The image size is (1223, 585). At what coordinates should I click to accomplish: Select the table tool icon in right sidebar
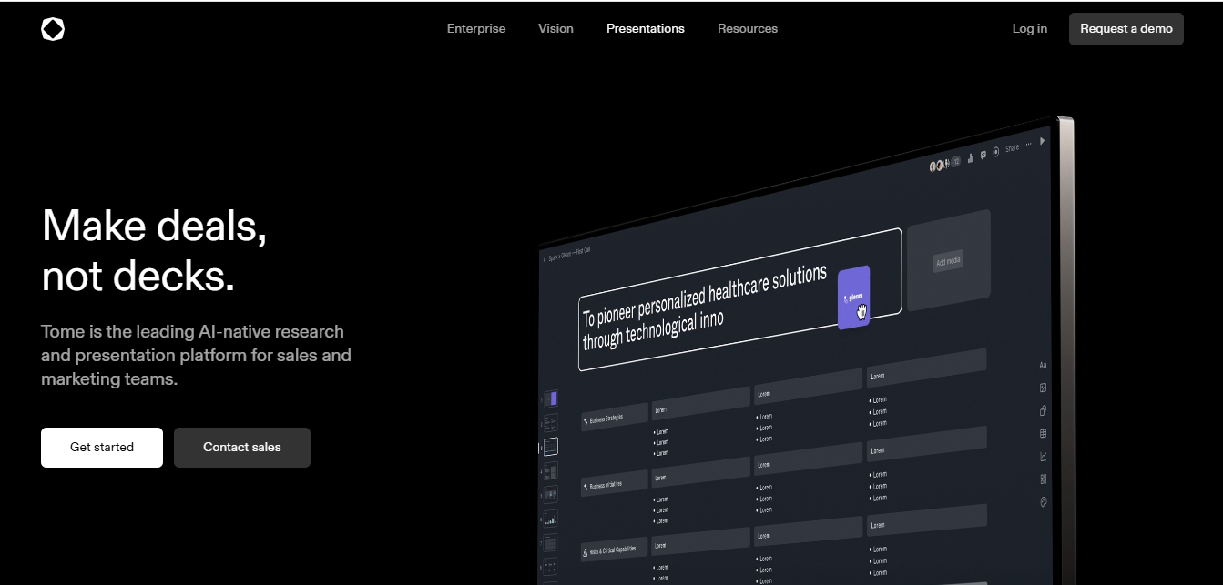(1043, 433)
